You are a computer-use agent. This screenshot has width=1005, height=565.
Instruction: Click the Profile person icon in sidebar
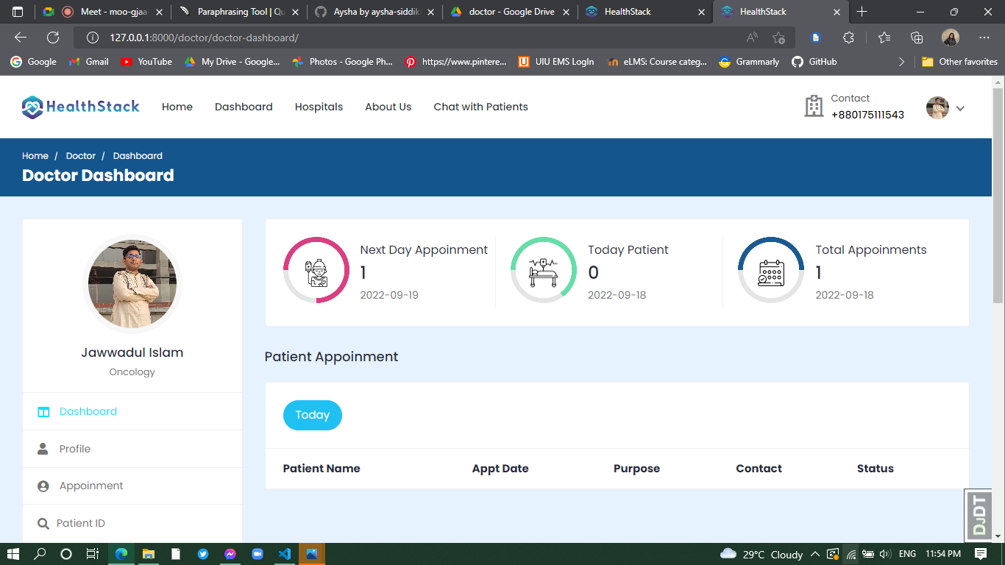click(43, 449)
